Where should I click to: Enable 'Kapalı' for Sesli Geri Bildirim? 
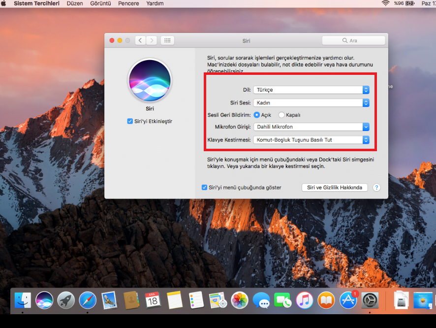coord(281,115)
